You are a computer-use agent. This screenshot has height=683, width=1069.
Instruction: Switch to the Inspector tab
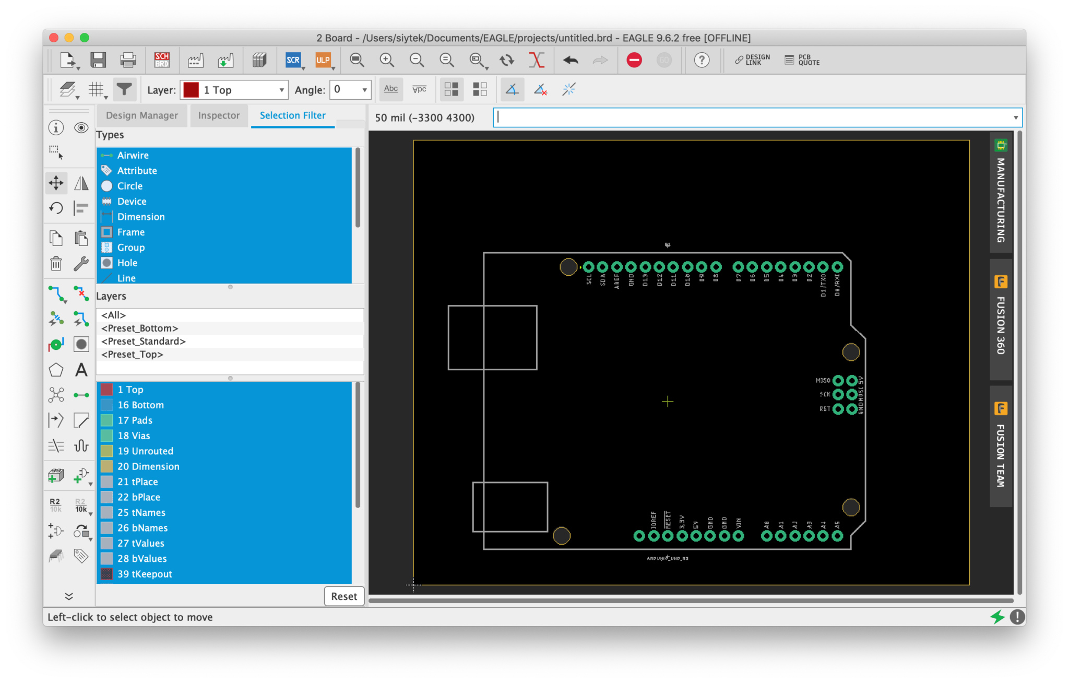tap(219, 115)
